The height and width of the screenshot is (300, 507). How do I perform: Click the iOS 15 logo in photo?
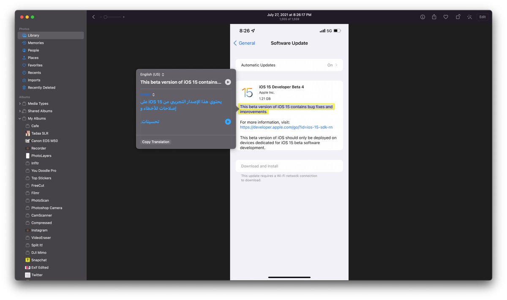point(247,93)
